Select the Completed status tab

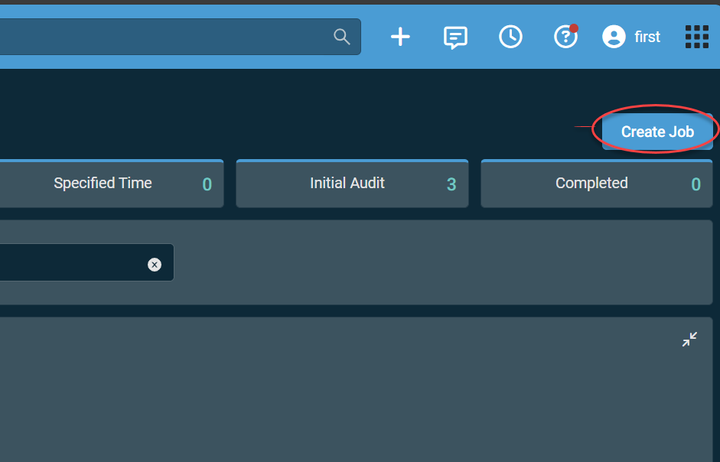tap(591, 184)
